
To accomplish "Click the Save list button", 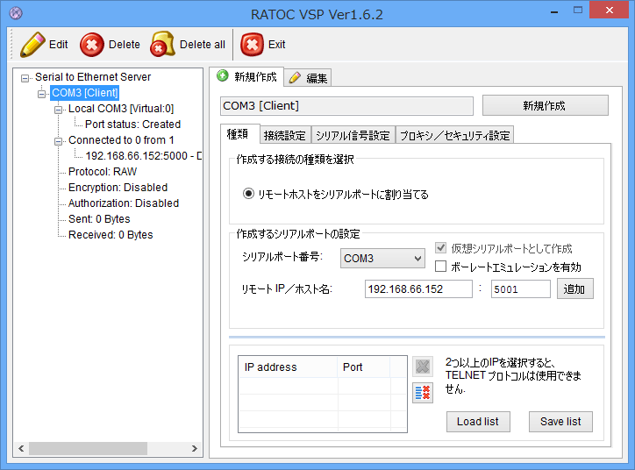I will [560, 422].
